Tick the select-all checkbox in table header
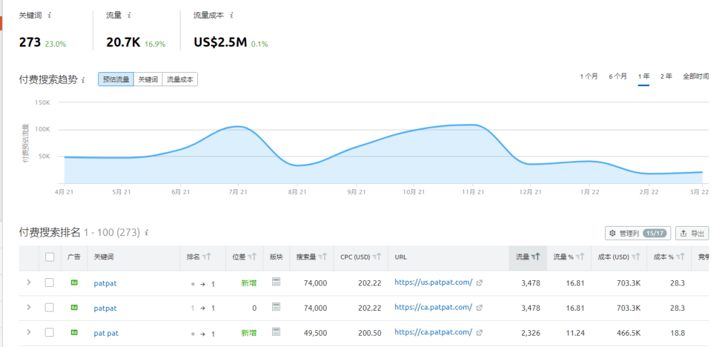Screen dimensions: 722x347 [x=49, y=257]
